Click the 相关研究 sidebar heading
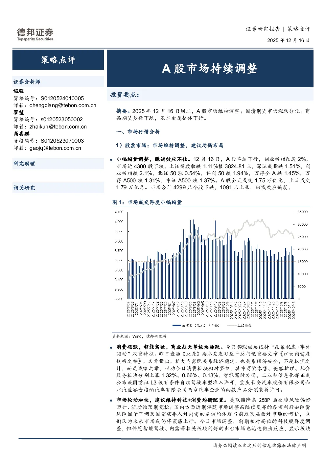This screenshot has width=326, height=461. point(24,188)
